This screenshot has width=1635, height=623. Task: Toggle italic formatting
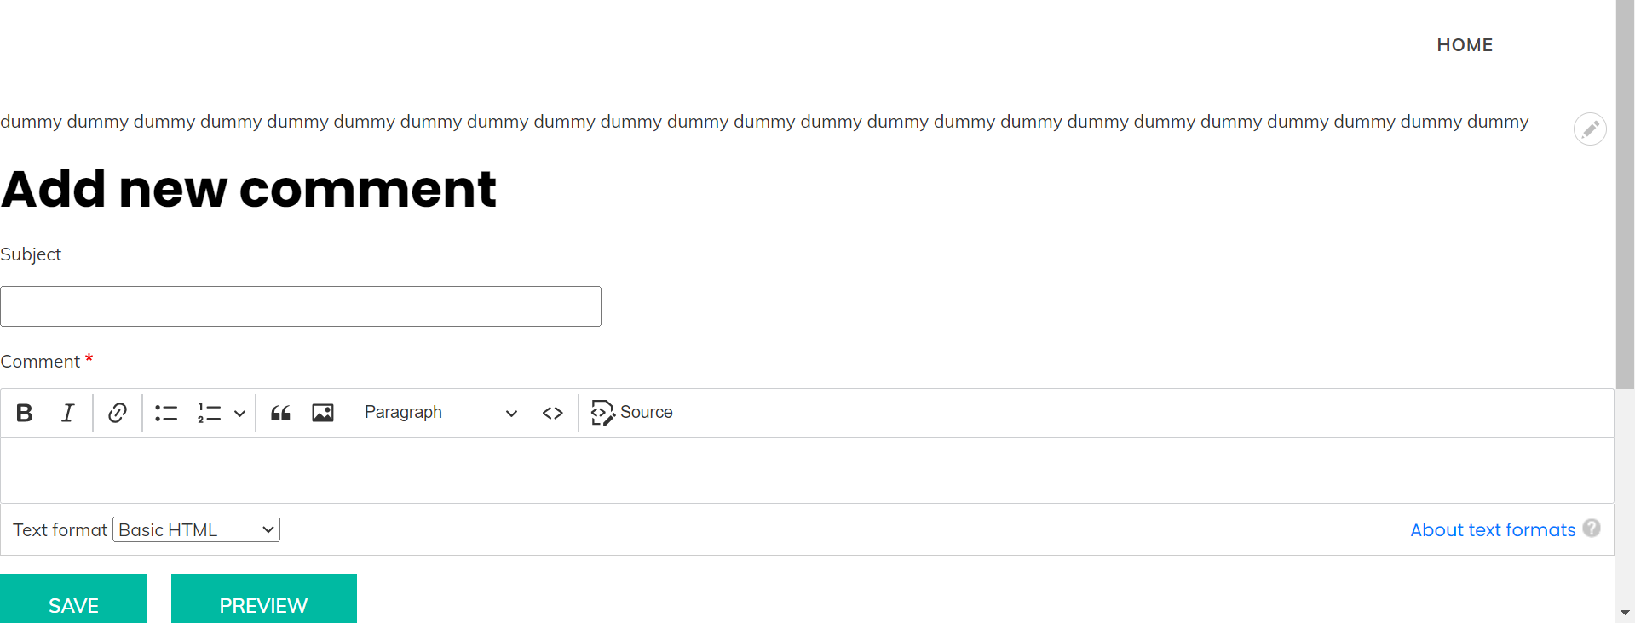[67, 413]
